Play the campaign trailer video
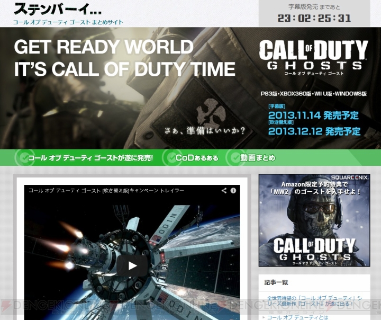Image resolution: width=381 pixels, height=320 pixels. pos(132,265)
